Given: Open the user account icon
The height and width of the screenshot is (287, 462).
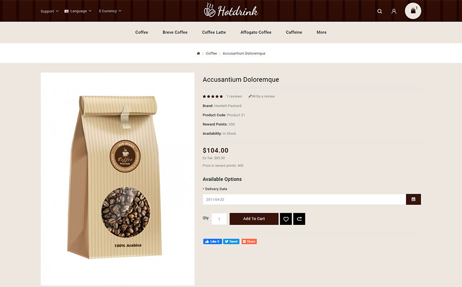Looking at the screenshot, I should pos(394,11).
